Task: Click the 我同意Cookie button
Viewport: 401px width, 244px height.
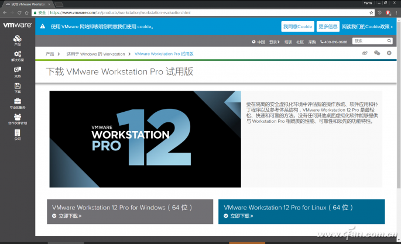Action: pyautogui.click(x=298, y=26)
